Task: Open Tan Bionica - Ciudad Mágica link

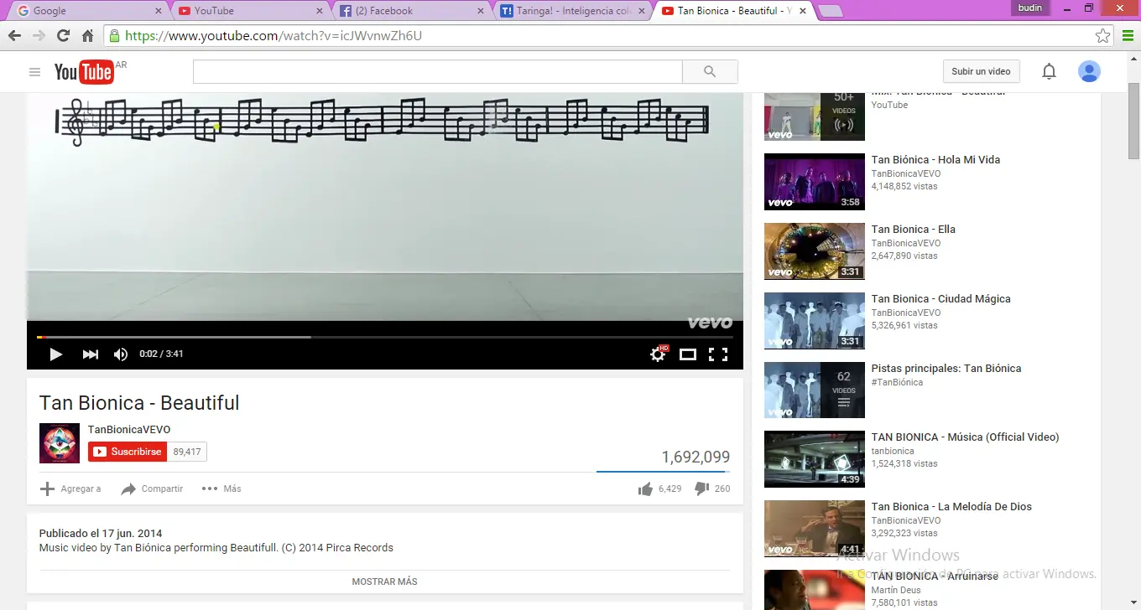Action: (940, 299)
